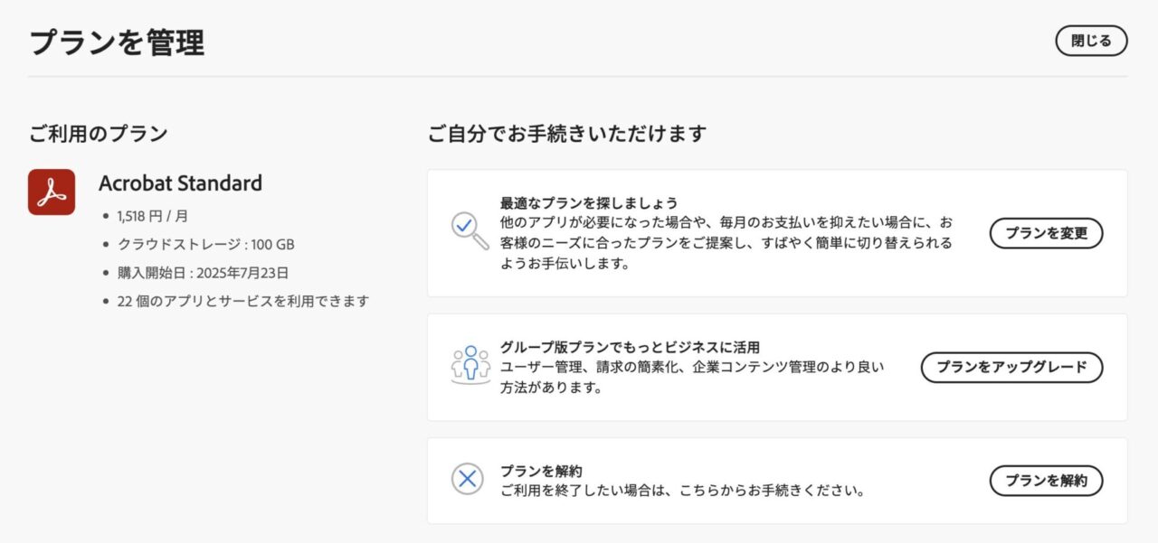This screenshot has width=1158, height=543.
Task: Select the 1,518 円 / 月 price line
Action: pyautogui.click(x=153, y=217)
